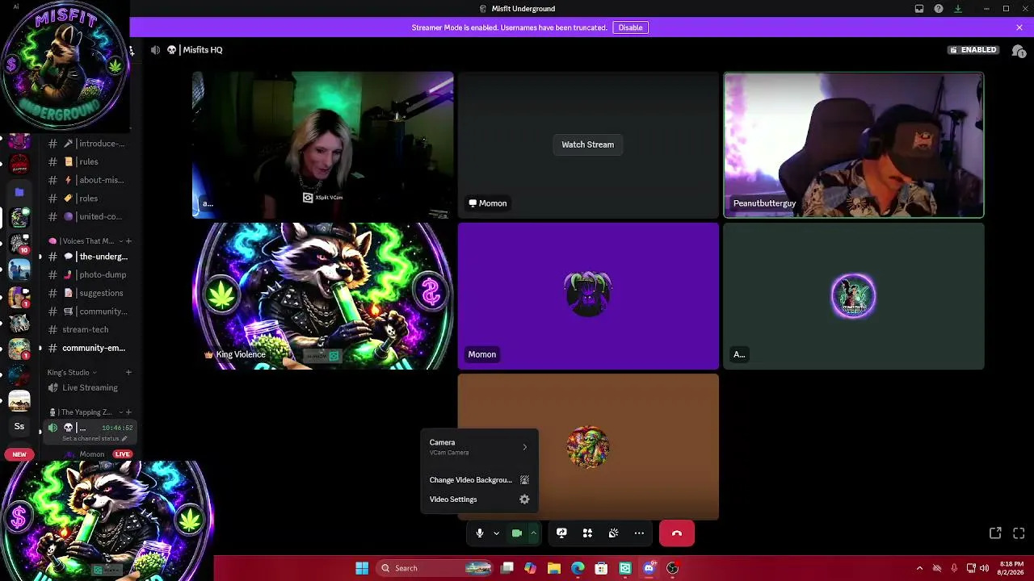
Task: Click the speaker icon beside Misfits HQ
Action: (155, 50)
